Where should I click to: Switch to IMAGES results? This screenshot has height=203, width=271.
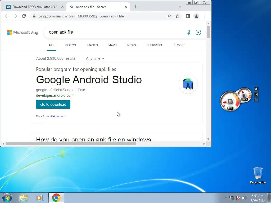coord(92,45)
